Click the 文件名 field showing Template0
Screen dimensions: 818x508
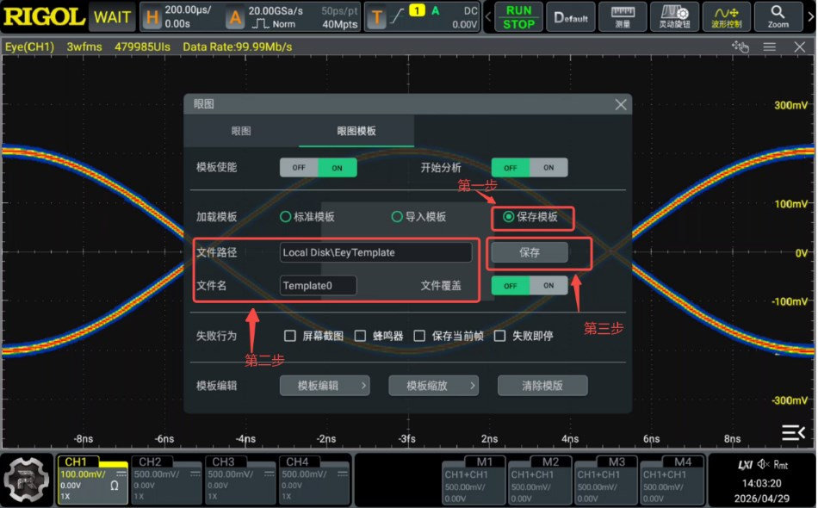tap(319, 285)
